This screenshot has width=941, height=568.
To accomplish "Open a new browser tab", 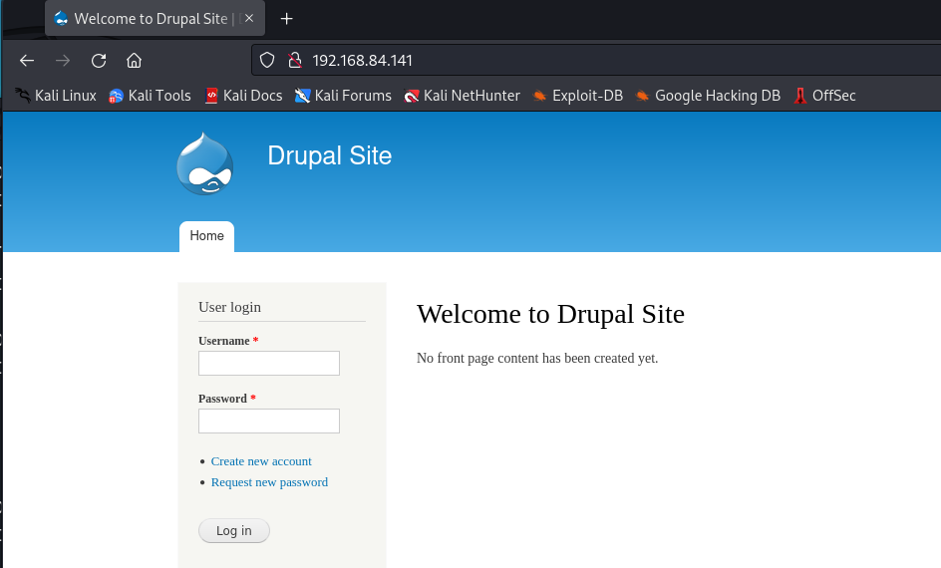I will tap(286, 19).
